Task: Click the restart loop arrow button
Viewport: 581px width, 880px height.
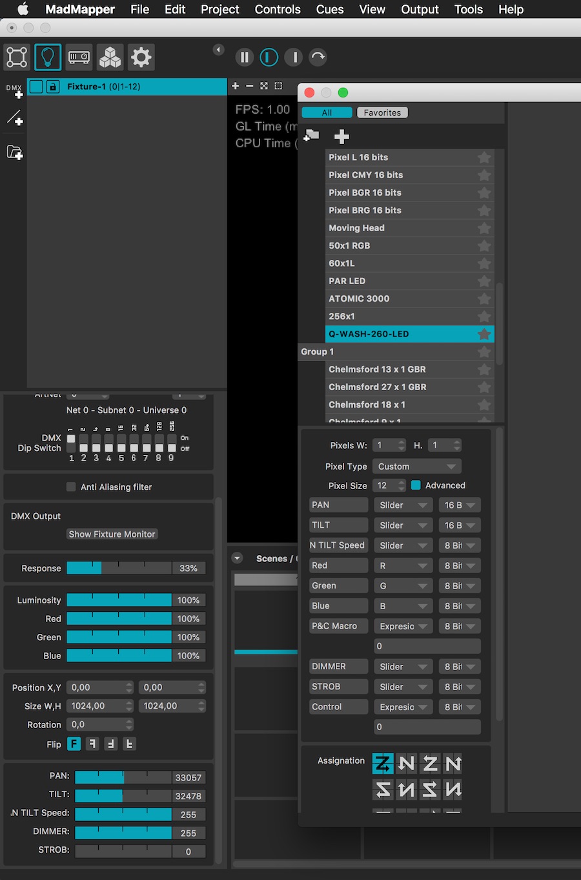Action: (x=318, y=58)
